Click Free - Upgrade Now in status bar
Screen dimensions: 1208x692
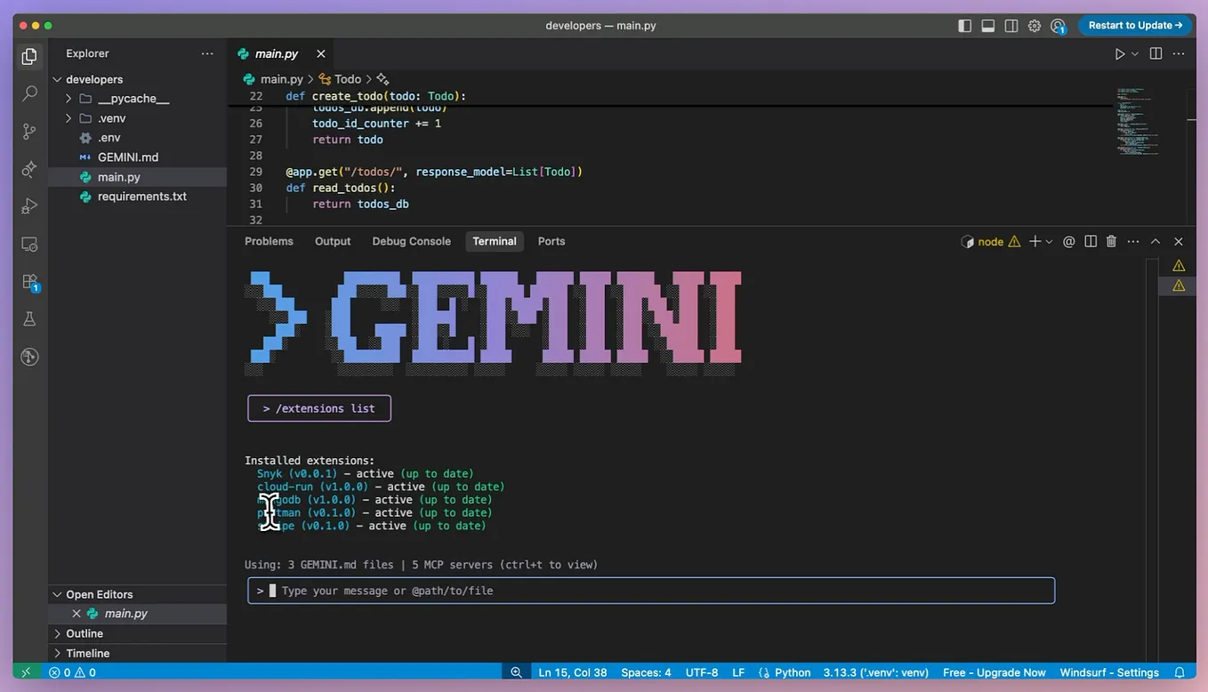[x=995, y=672]
